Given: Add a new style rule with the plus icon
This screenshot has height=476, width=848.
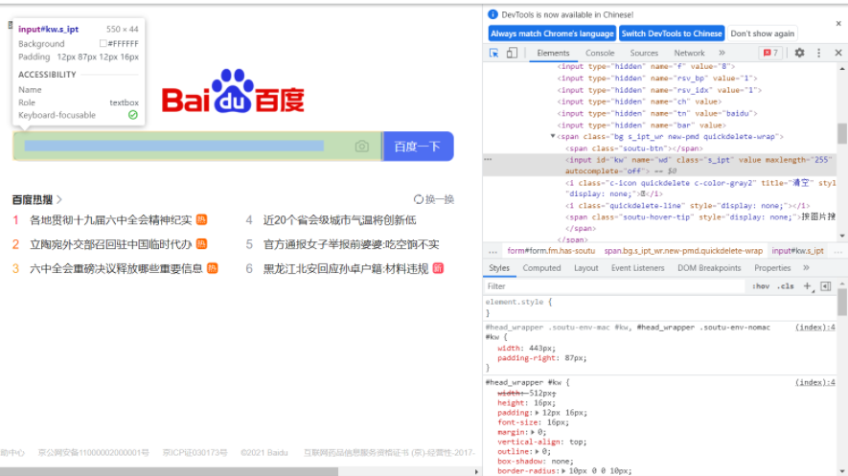Looking at the screenshot, I should pos(807,286).
